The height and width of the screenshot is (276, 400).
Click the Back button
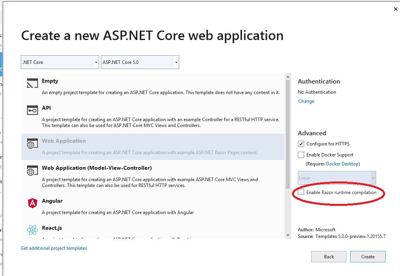click(329, 256)
